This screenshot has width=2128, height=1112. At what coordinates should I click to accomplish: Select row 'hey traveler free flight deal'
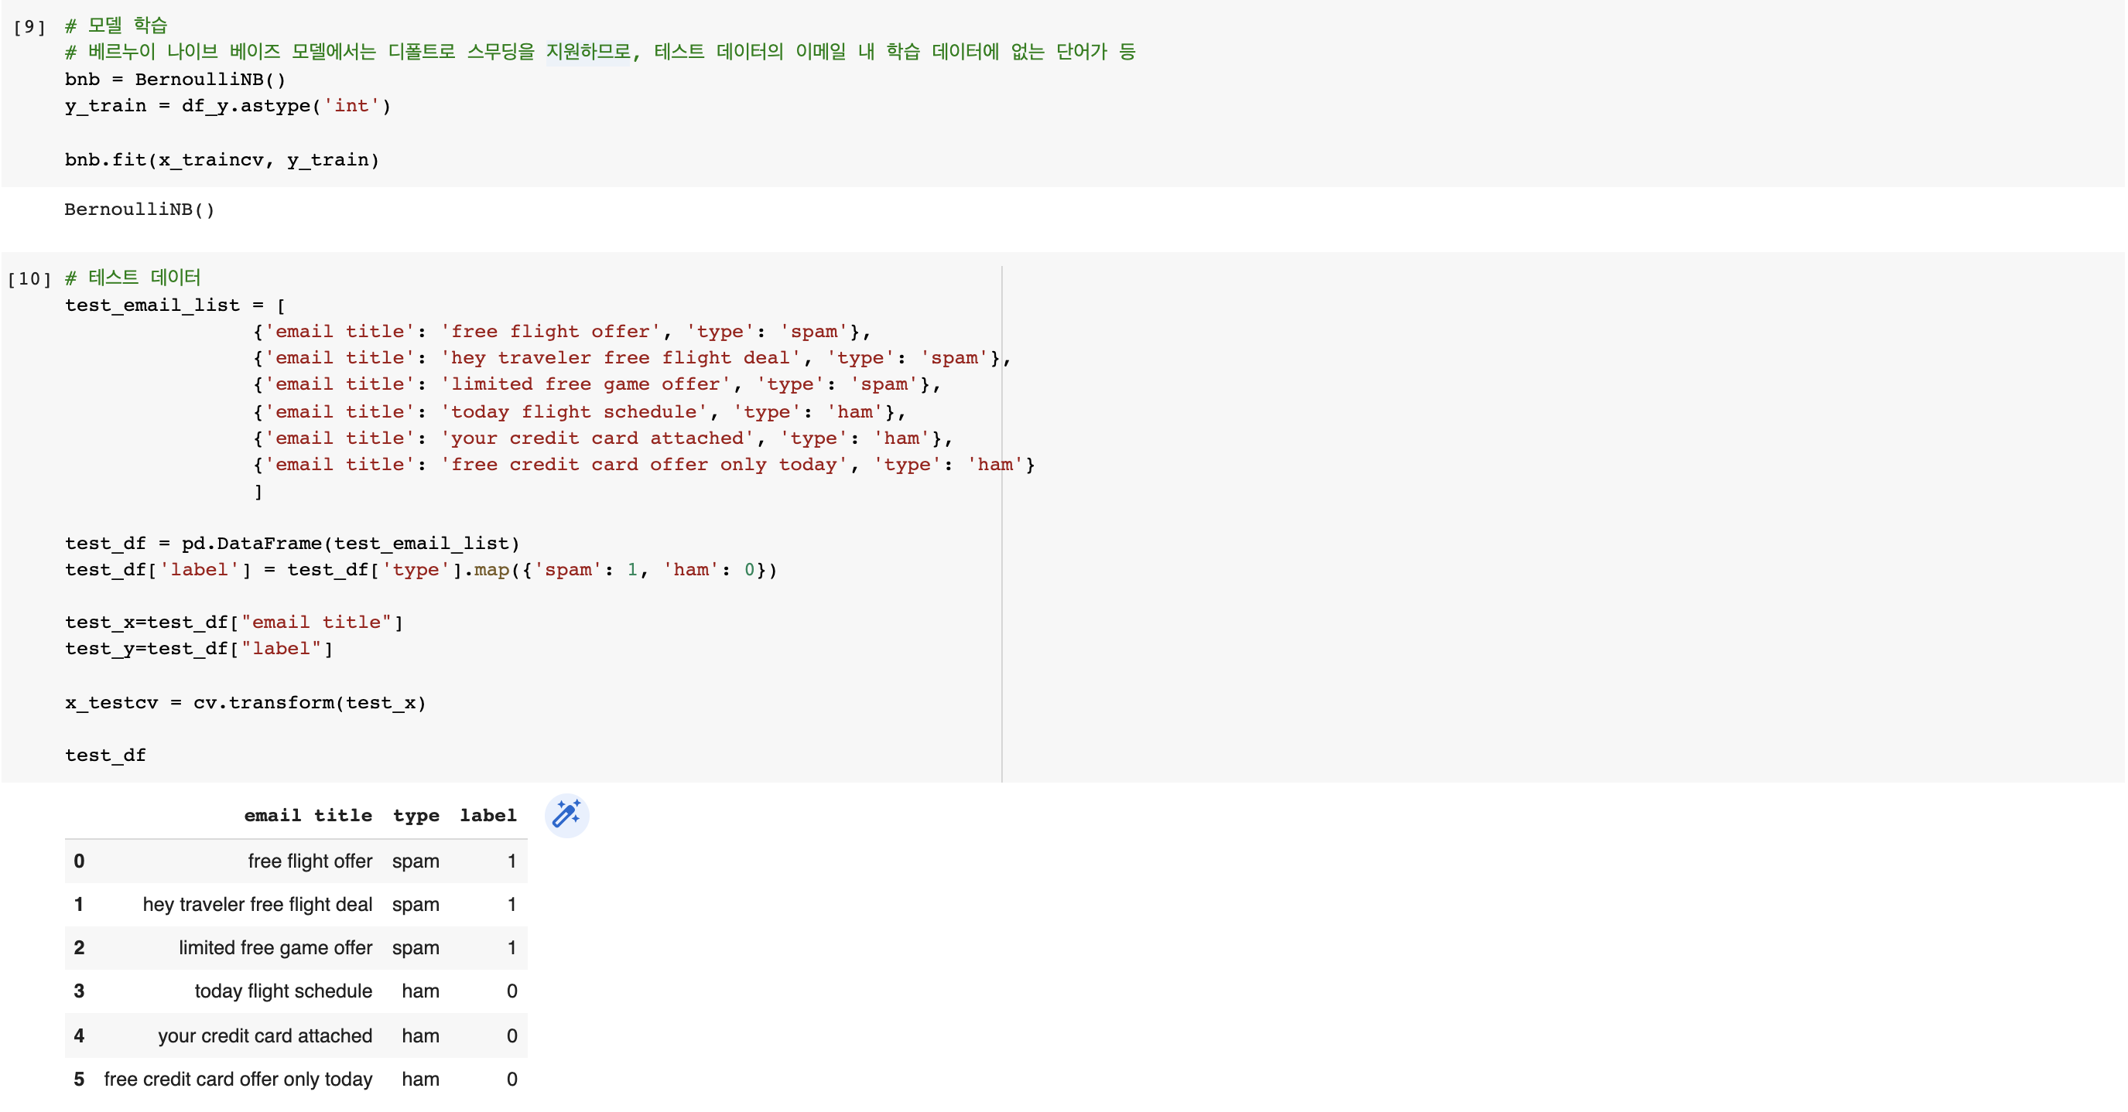[257, 904]
